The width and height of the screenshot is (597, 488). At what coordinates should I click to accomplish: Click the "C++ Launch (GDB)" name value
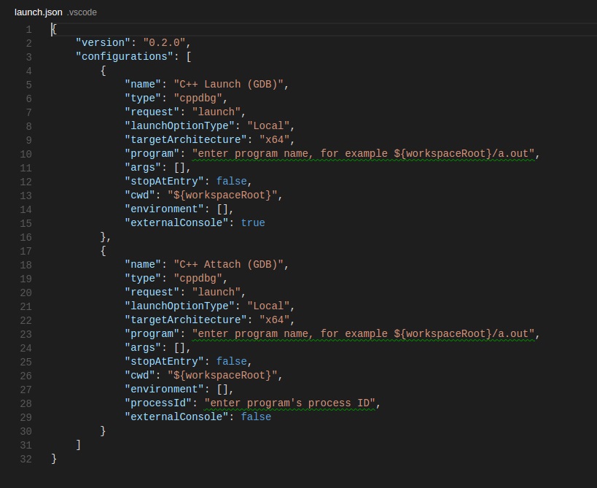pyautogui.click(x=228, y=85)
